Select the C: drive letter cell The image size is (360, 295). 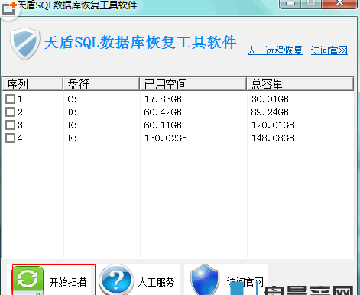73,99
